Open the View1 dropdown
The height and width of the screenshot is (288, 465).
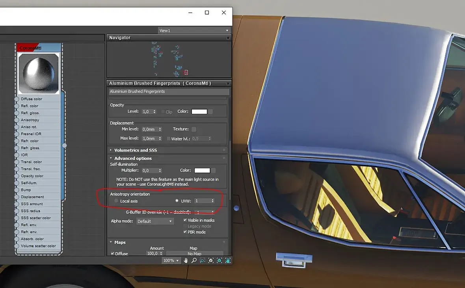[194, 31]
